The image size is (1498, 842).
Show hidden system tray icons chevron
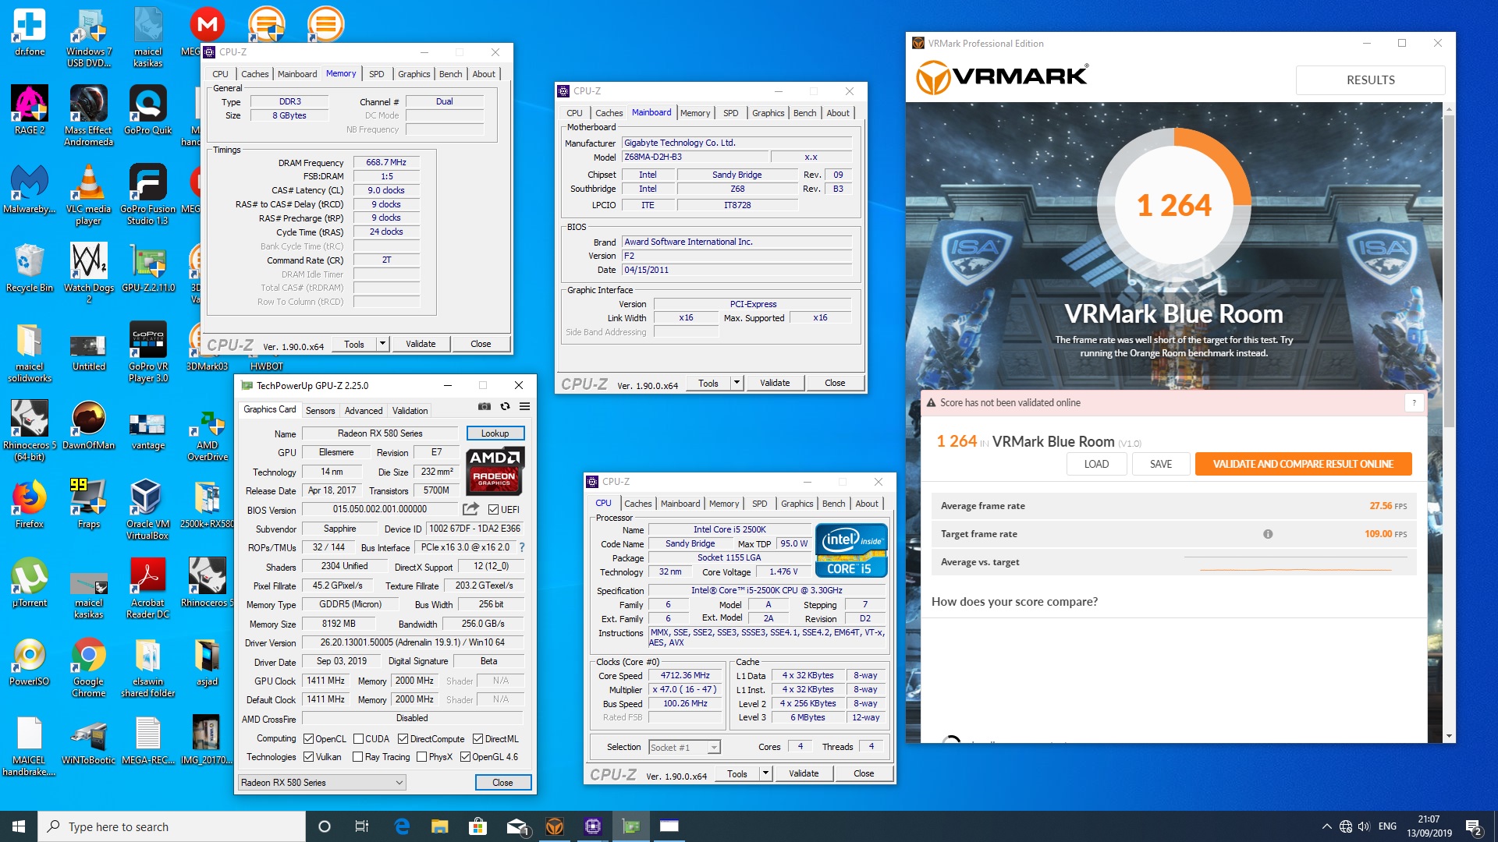click(1326, 826)
